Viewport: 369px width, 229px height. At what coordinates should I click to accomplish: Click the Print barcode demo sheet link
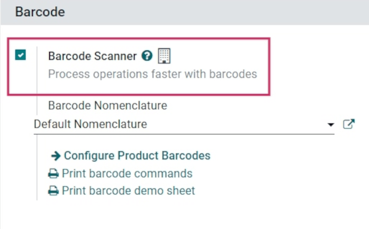128,191
